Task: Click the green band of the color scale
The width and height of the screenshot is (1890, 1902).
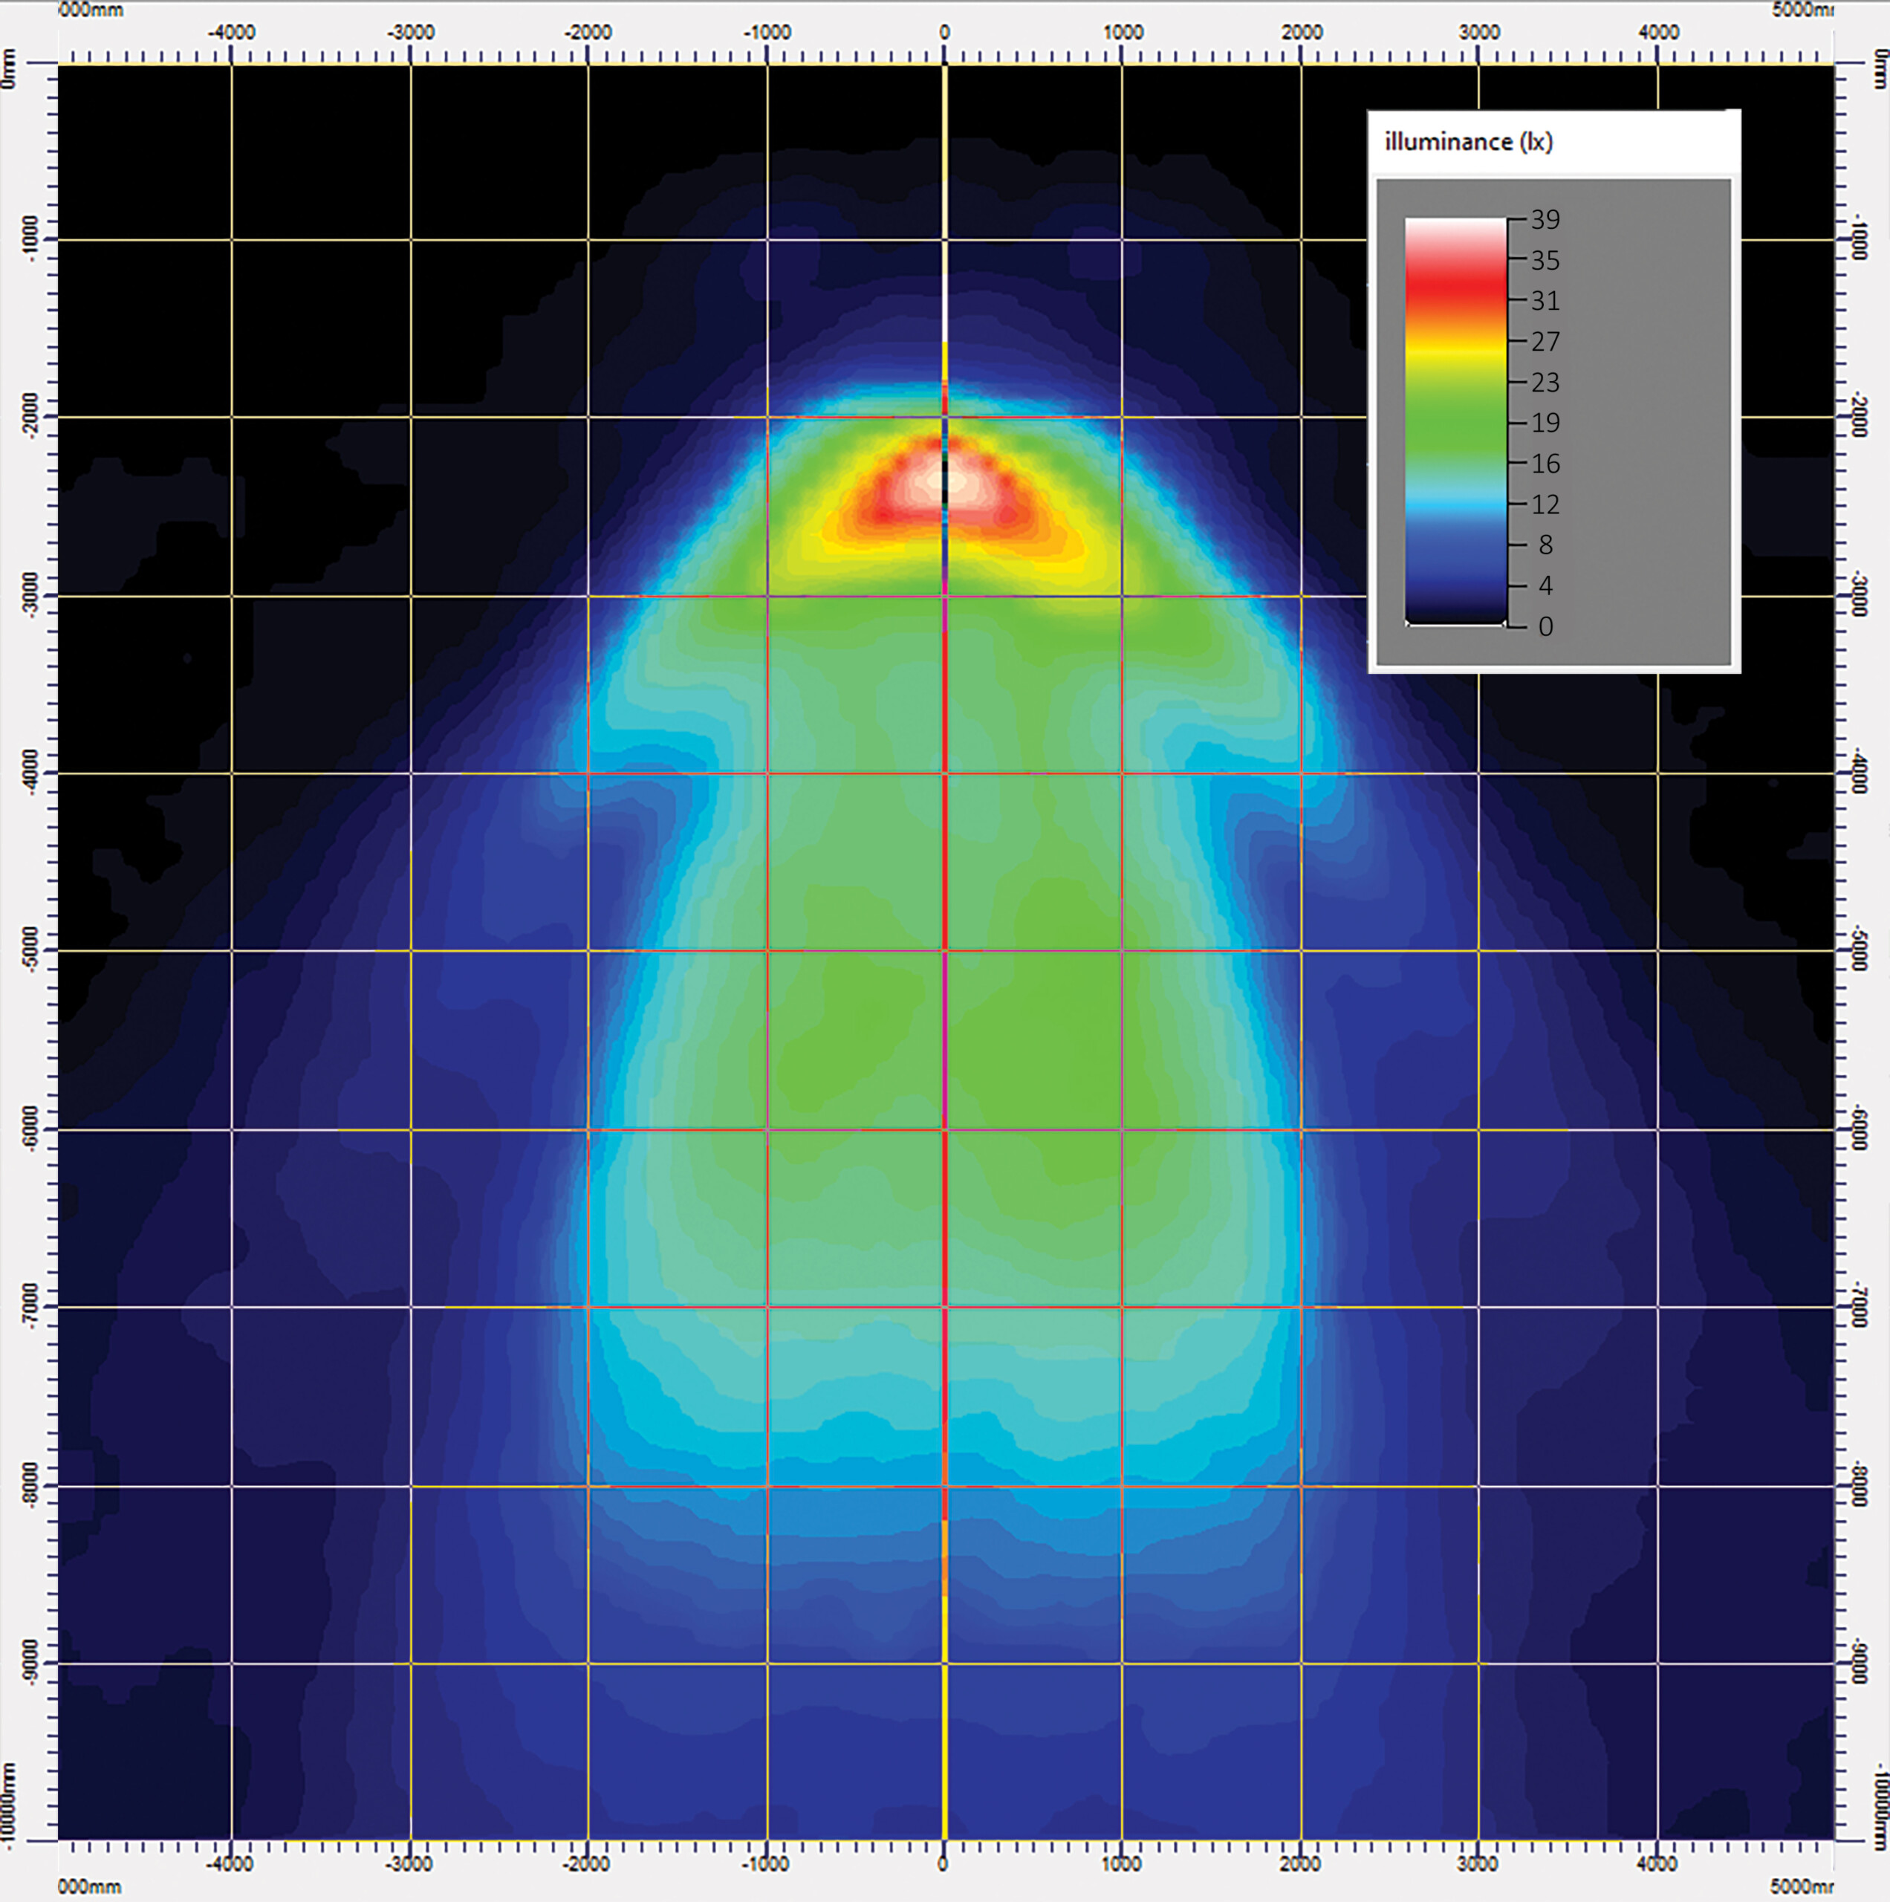Action: [1455, 425]
